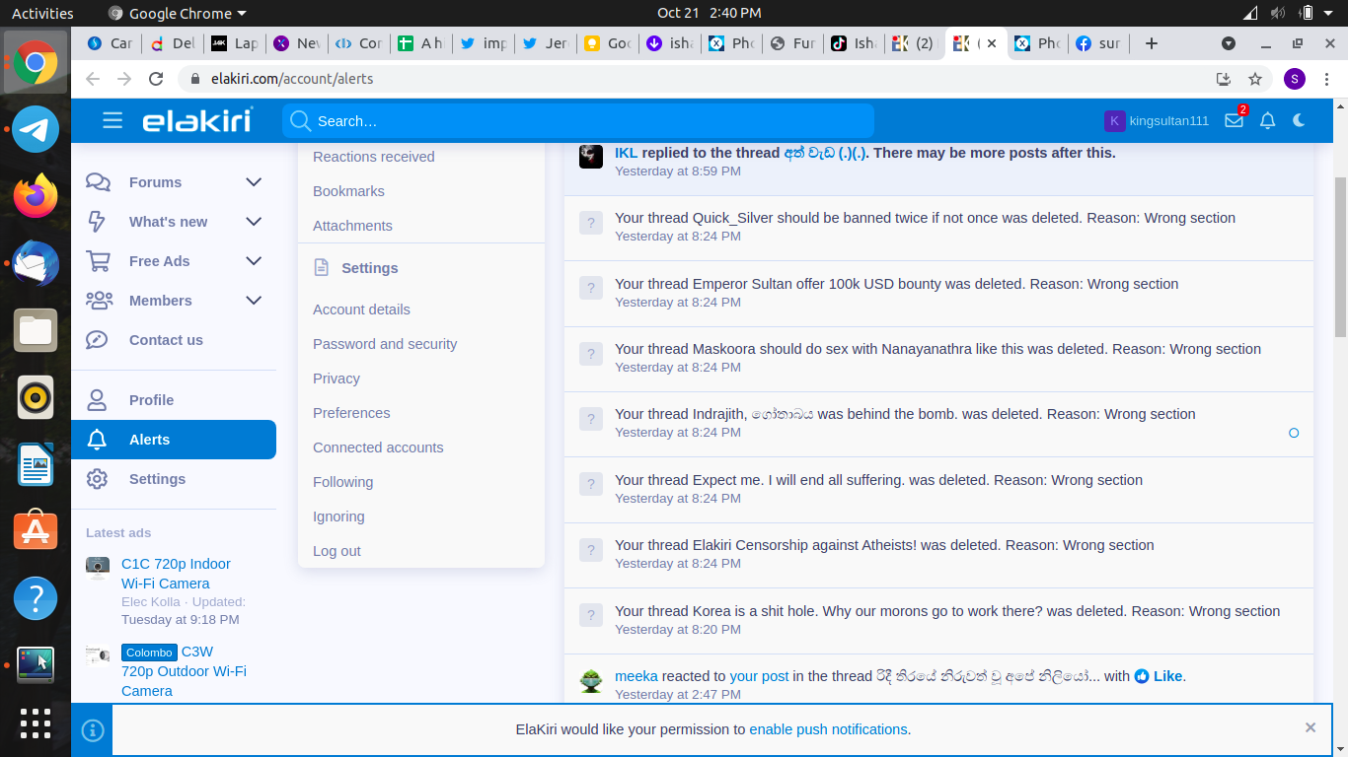Click Log out

tap(337, 551)
